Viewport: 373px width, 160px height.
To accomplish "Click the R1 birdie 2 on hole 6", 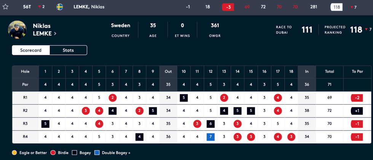I will (x=112, y=98).
